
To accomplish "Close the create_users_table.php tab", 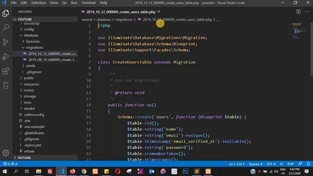I will click(x=158, y=12).
